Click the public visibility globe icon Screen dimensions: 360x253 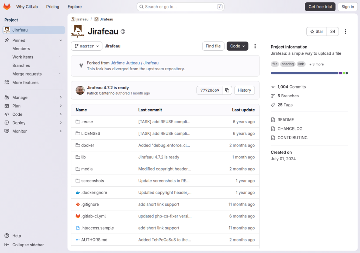click(x=123, y=32)
